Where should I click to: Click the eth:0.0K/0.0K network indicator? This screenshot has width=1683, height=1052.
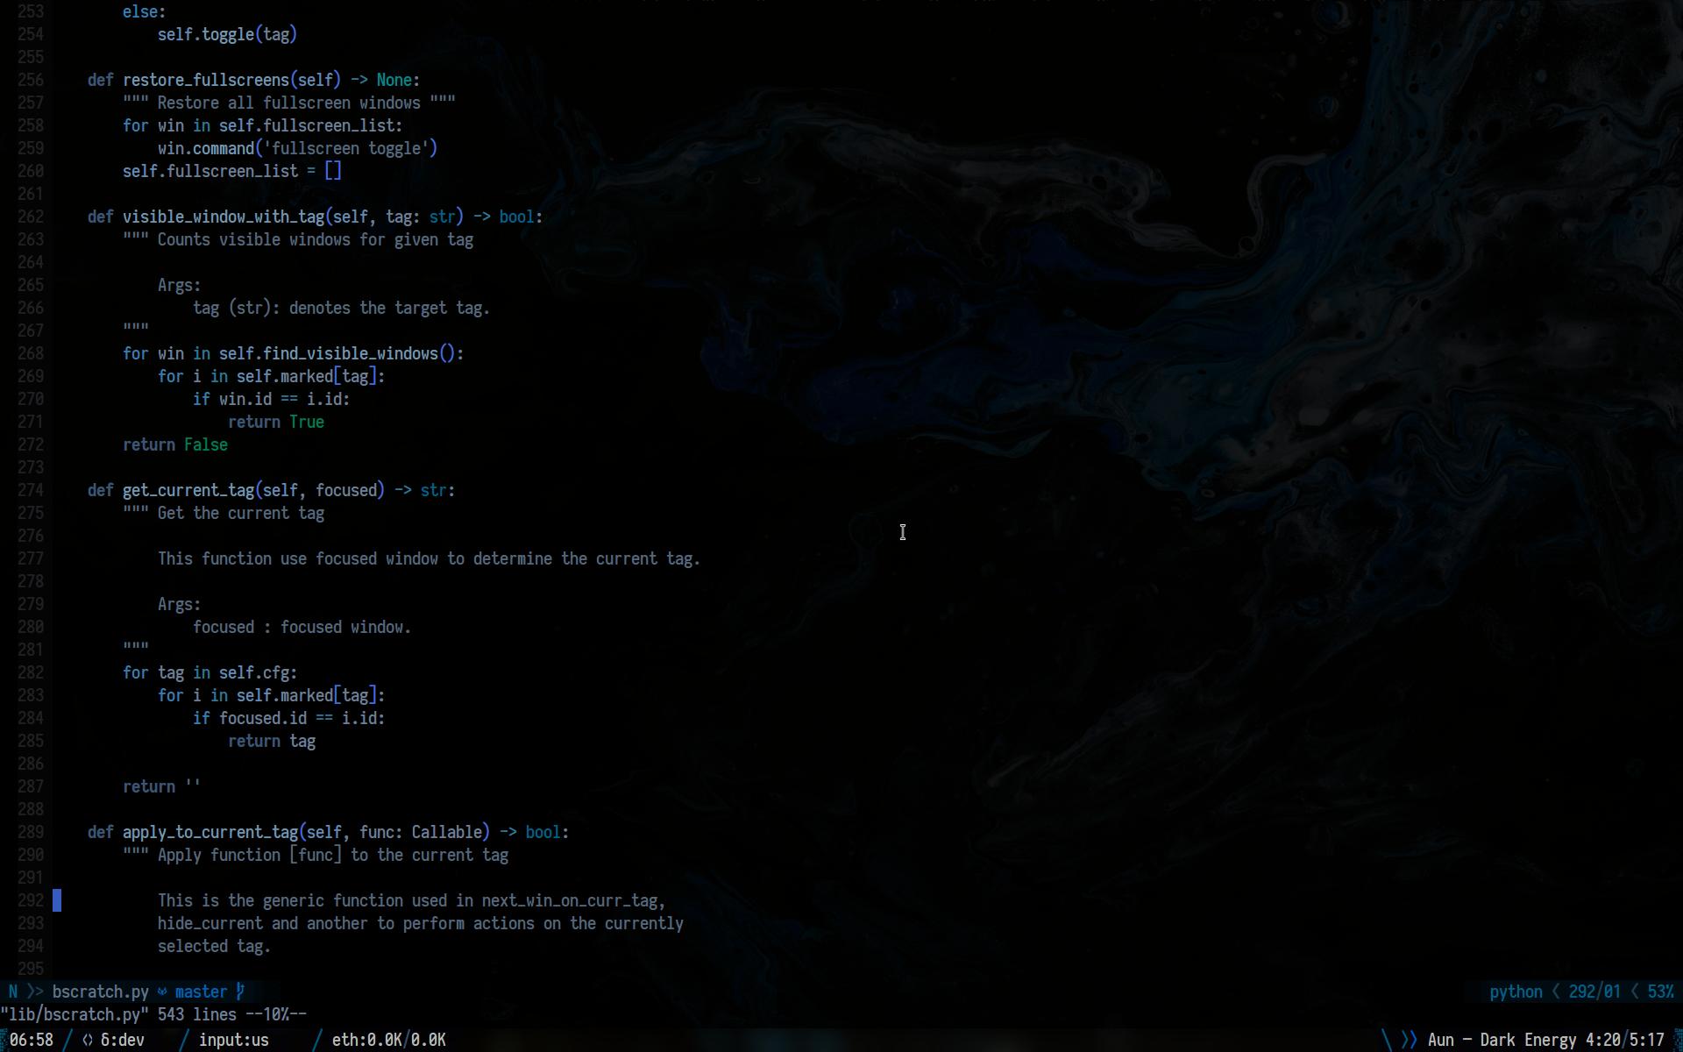pyautogui.click(x=389, y=1040)
